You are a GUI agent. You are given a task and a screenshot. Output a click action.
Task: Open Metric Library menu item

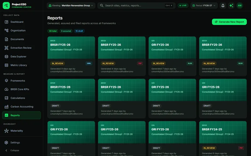tap(21, 65)
